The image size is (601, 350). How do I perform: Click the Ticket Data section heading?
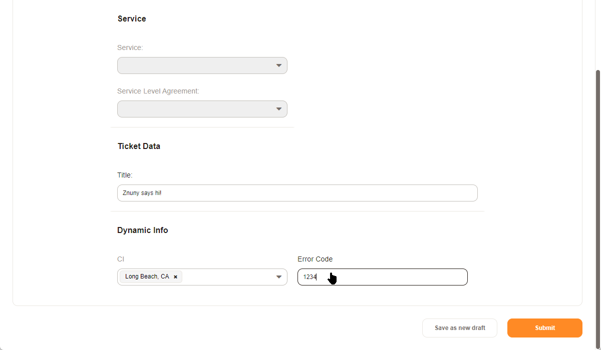139,146
